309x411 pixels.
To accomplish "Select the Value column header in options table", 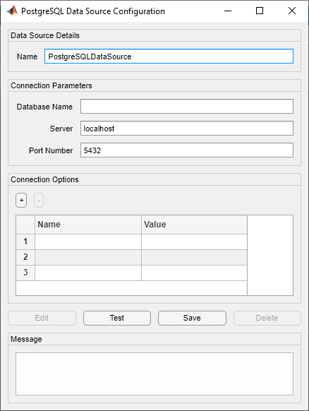I will click(x=194, y=225).
